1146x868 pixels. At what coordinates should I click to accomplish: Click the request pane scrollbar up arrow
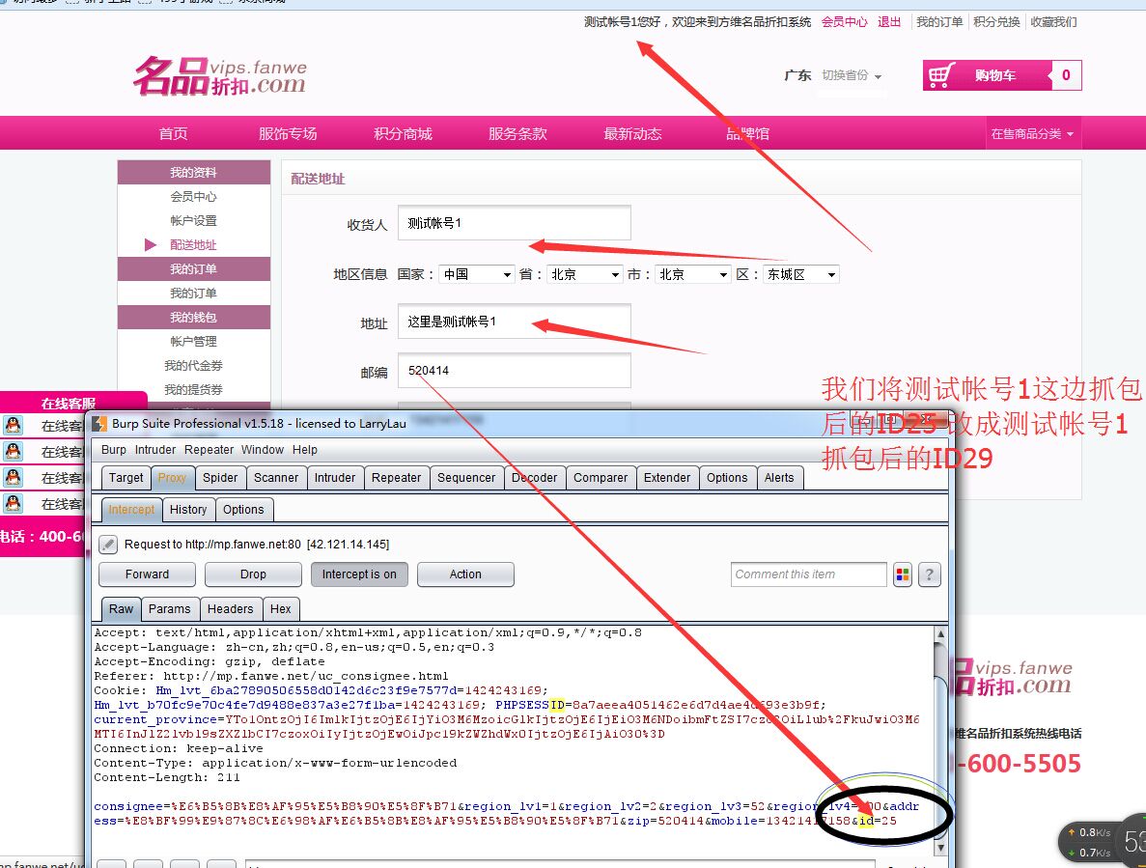click(x=940, y=633)
